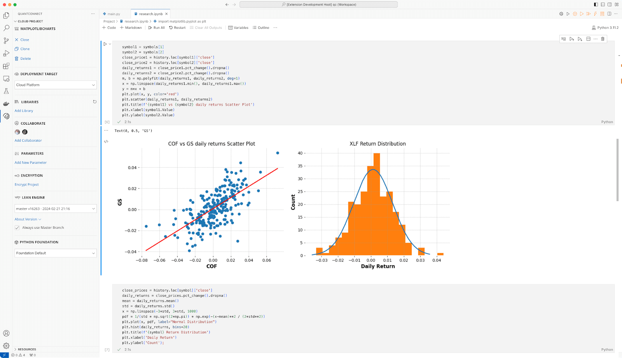Open the Source Control view
The width and height of the screenshot is (622, 358).
pyautogui.click(x=6, y=41)
